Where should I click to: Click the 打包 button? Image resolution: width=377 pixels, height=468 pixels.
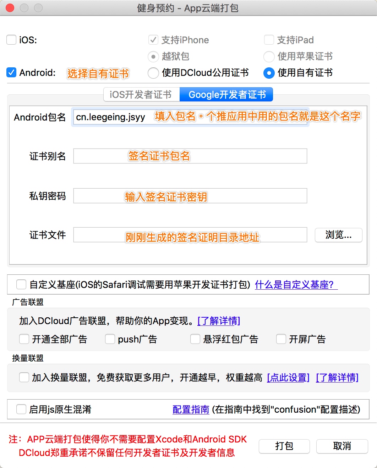(284, 446)
